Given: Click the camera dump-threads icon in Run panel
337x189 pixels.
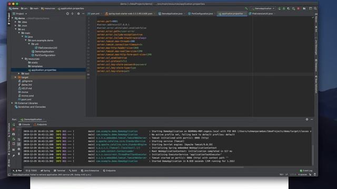Looking at the screenshot, I should coord(14,134).
